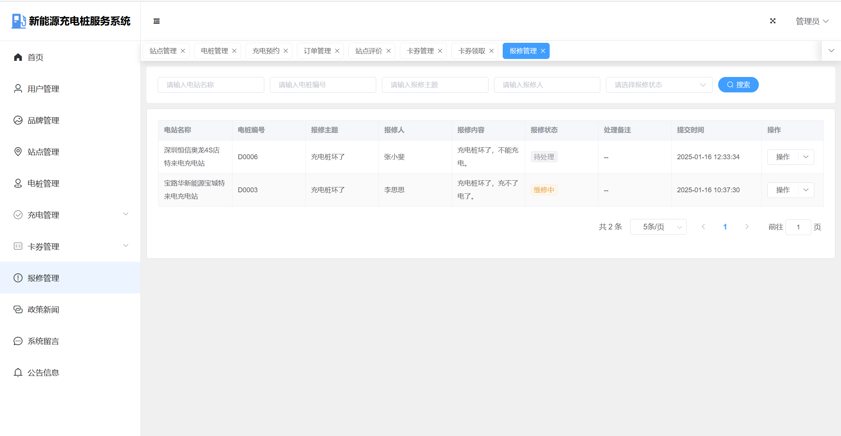The width and height of the screenshot is (841, 436).
Task: Click the hamburger sidebar collapse icon
Action: coord(157,21)
